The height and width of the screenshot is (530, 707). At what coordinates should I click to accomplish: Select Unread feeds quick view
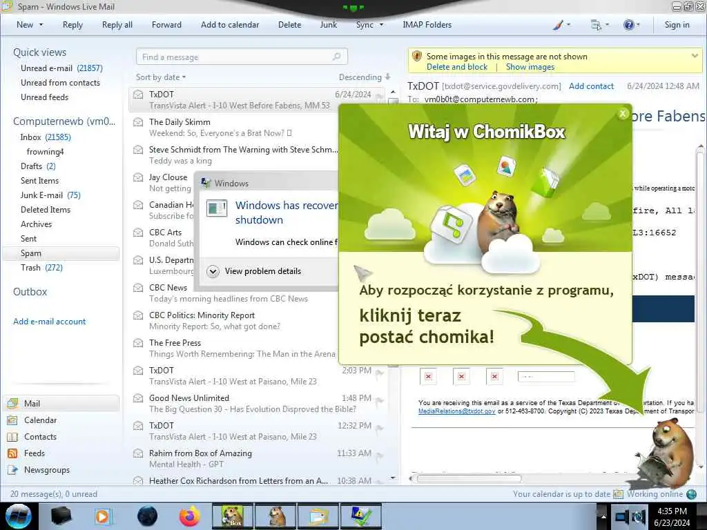point(45,97)
